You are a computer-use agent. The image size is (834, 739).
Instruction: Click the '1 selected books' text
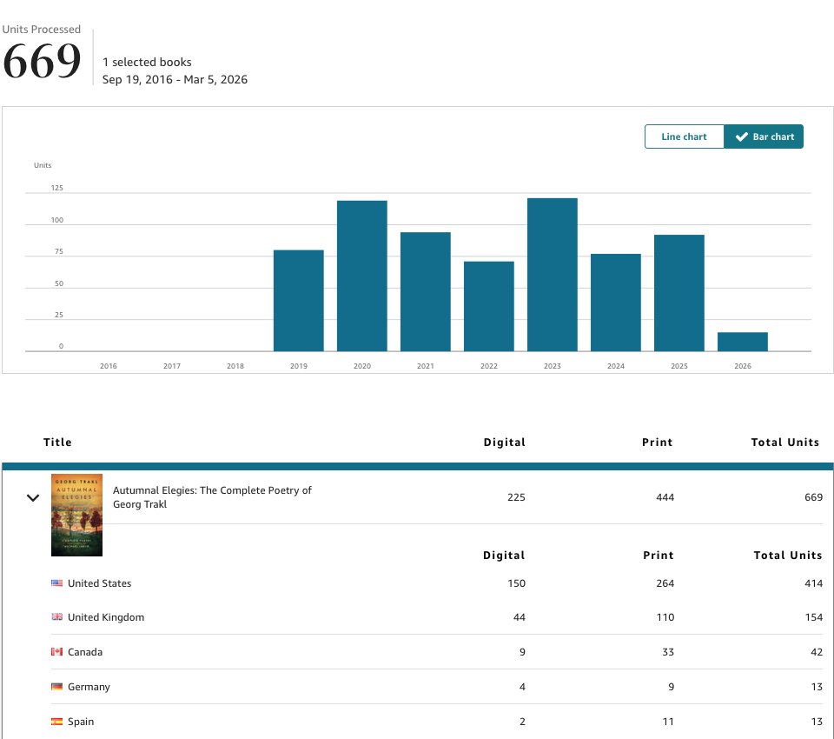(147, 63)
